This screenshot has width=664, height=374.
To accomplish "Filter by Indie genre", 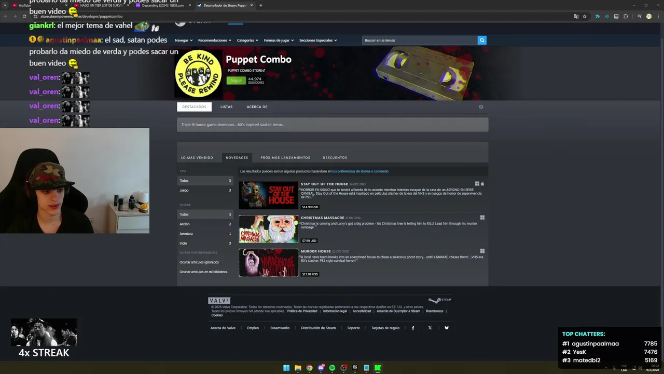I will coord(205,243).
